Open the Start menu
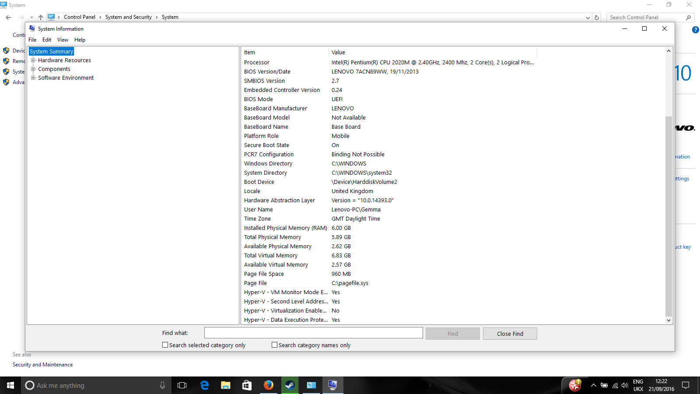The image size is (700, 394). point(10,385)
